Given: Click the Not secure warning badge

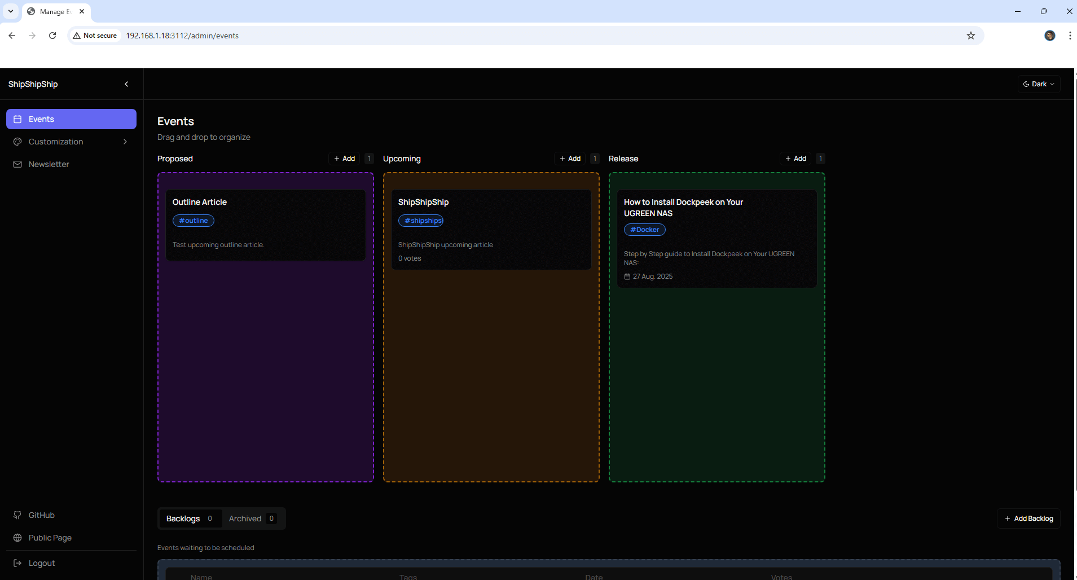Looking at the screenshot, I should pyautogui.click(x=95, y=36).
